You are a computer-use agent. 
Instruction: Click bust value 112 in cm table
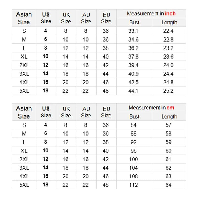pos(133,185)
